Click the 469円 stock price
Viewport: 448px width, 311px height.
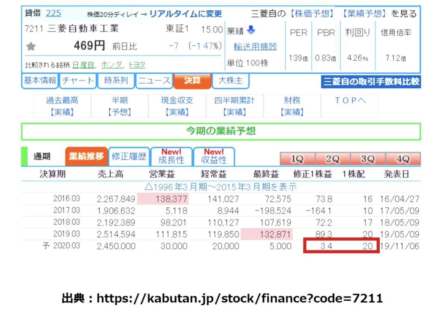[x=89, y=46]
